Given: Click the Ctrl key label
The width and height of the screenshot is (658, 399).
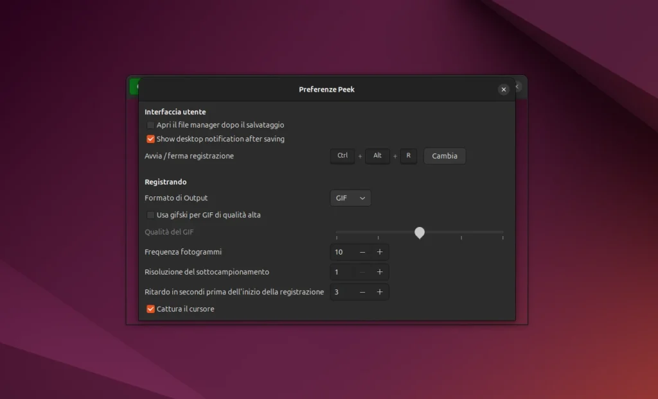Looking at the screenshot, I should [342, 155].
